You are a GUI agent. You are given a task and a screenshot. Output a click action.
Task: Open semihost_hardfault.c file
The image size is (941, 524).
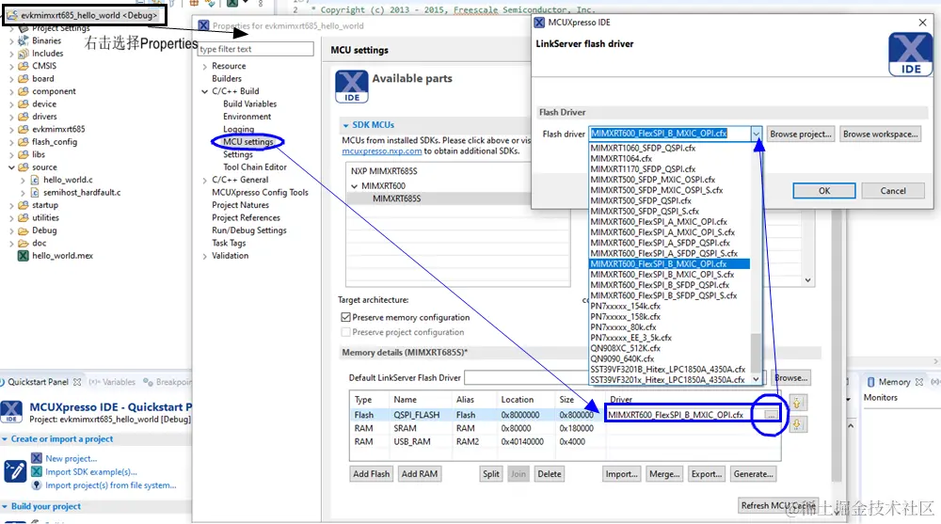pyautogui.click(x=82, y=193)
